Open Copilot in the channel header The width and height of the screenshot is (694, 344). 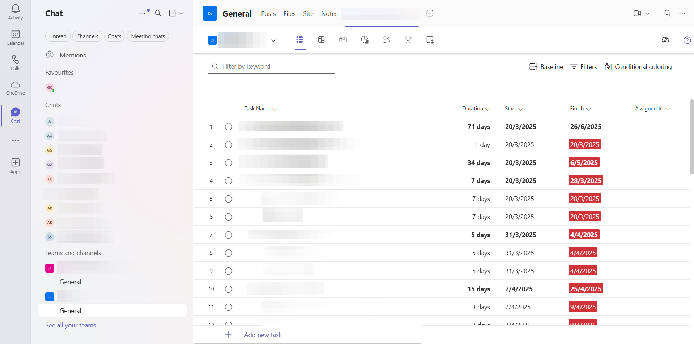(x=666, y=40)
